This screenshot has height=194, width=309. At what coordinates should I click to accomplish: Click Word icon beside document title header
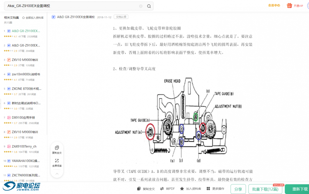coord(53,17)
